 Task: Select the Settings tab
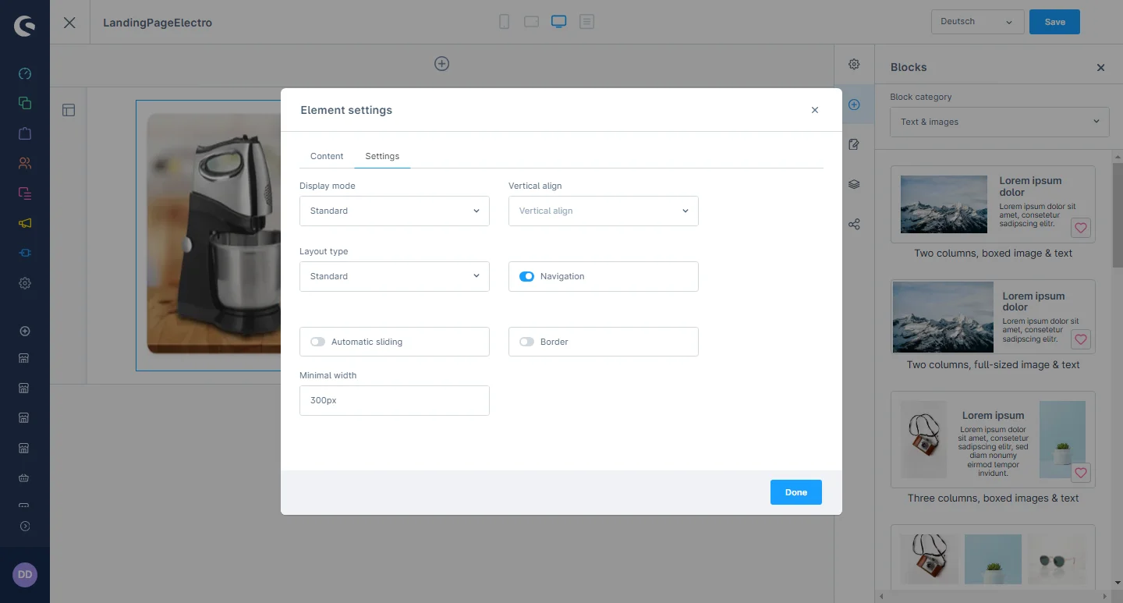382,156
